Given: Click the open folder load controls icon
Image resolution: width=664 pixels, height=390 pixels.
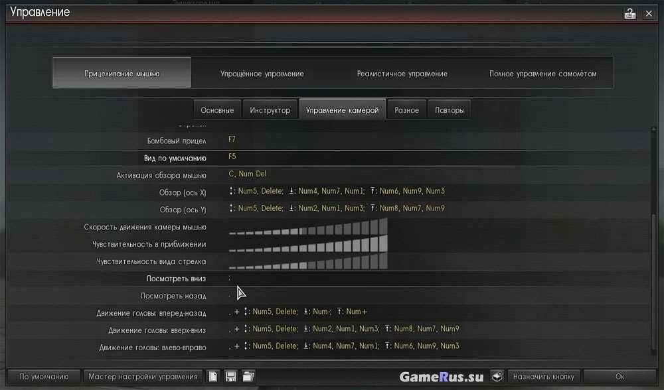Looking at the screenshot, I should [x=248, y=377].
